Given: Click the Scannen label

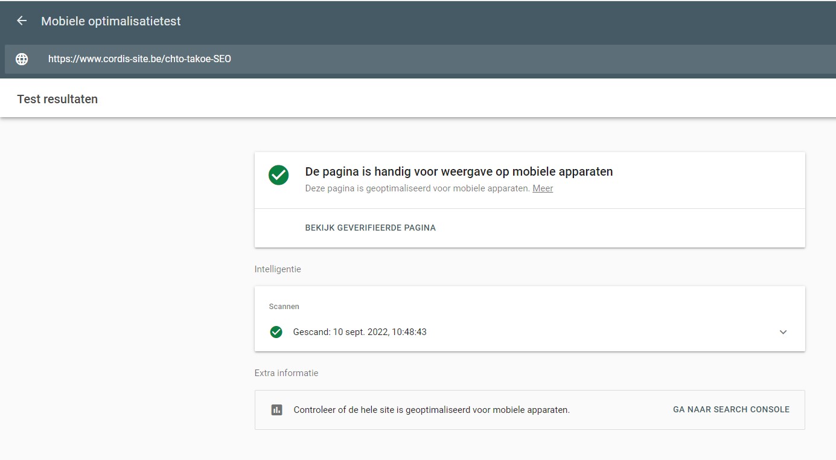Looking at the screenshot, I should pyautogui.click(x=284, y=307).
